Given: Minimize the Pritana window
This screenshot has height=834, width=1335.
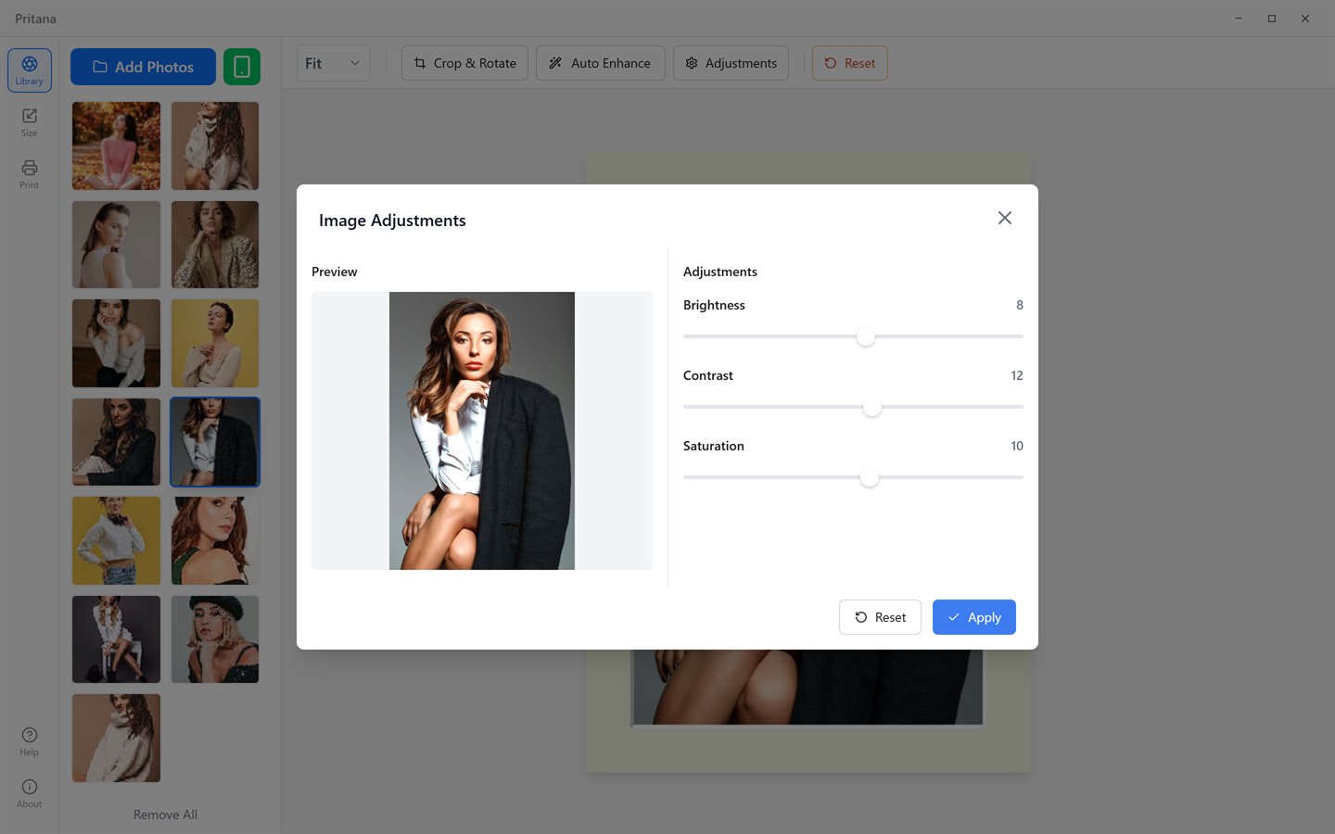Looking at the screenshot, I should [x=1239, y=19].
